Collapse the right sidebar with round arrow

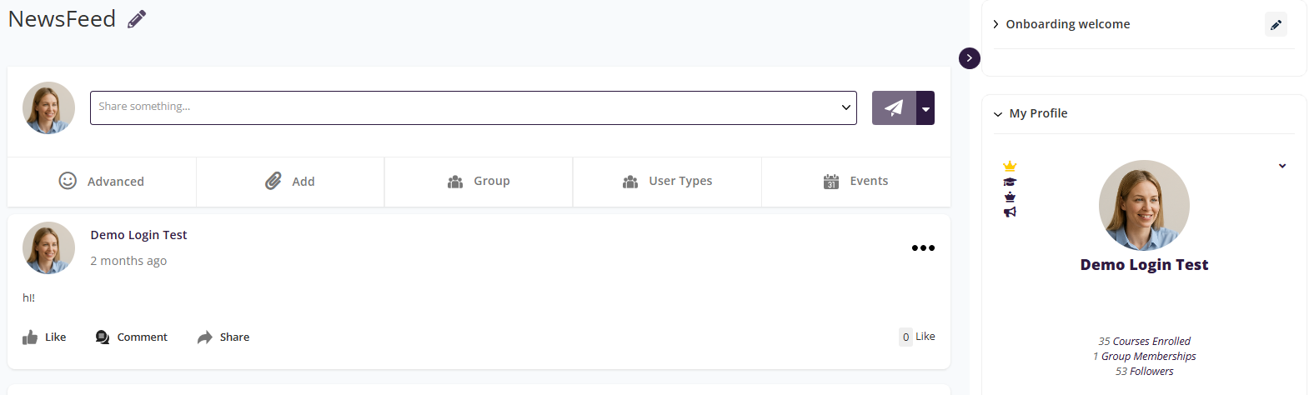[x=969, y=58]
